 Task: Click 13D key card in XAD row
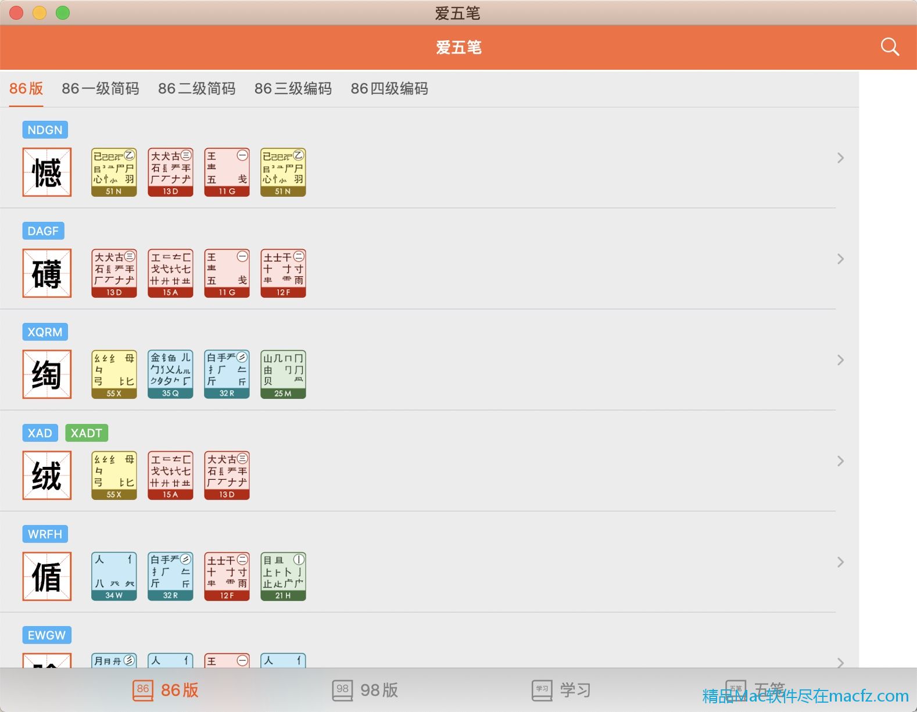click(x=227, y=475)
